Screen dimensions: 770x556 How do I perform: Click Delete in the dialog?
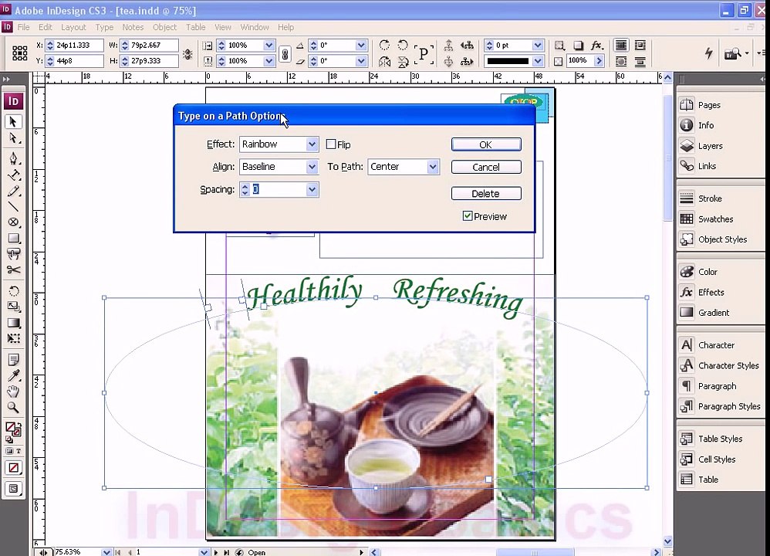point(485,194)
